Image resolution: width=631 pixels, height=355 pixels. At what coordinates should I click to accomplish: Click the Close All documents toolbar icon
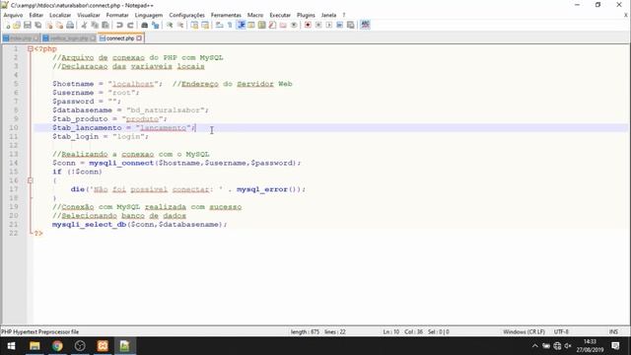59,25
